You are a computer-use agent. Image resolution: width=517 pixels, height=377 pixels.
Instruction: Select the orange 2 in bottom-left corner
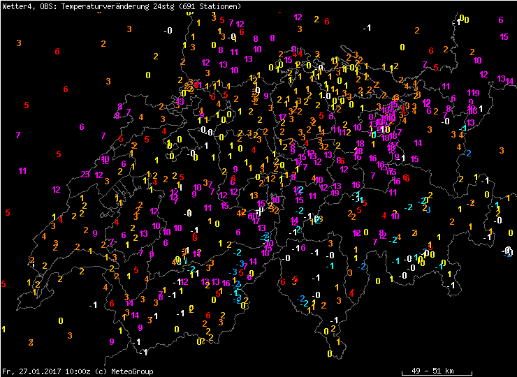31,342
